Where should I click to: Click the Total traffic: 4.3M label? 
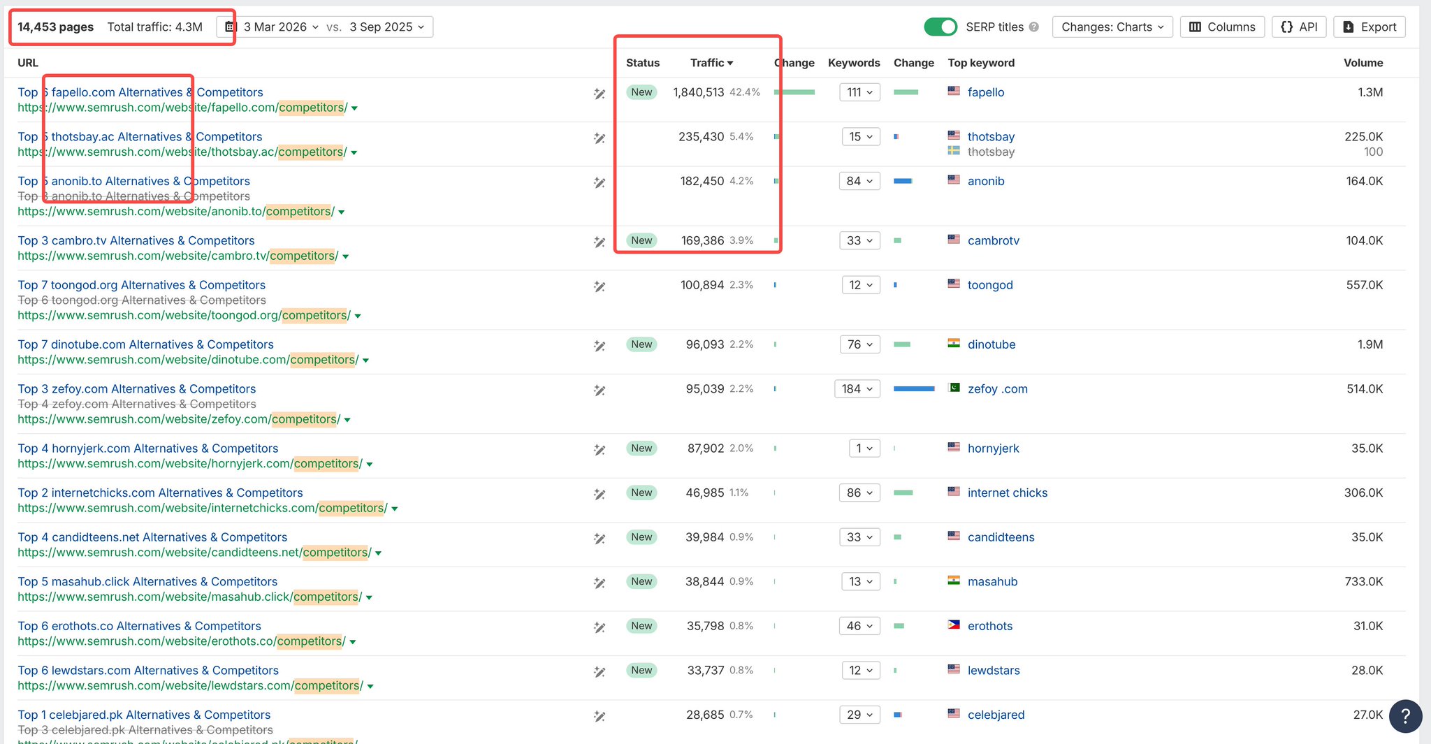pos(155,27)
